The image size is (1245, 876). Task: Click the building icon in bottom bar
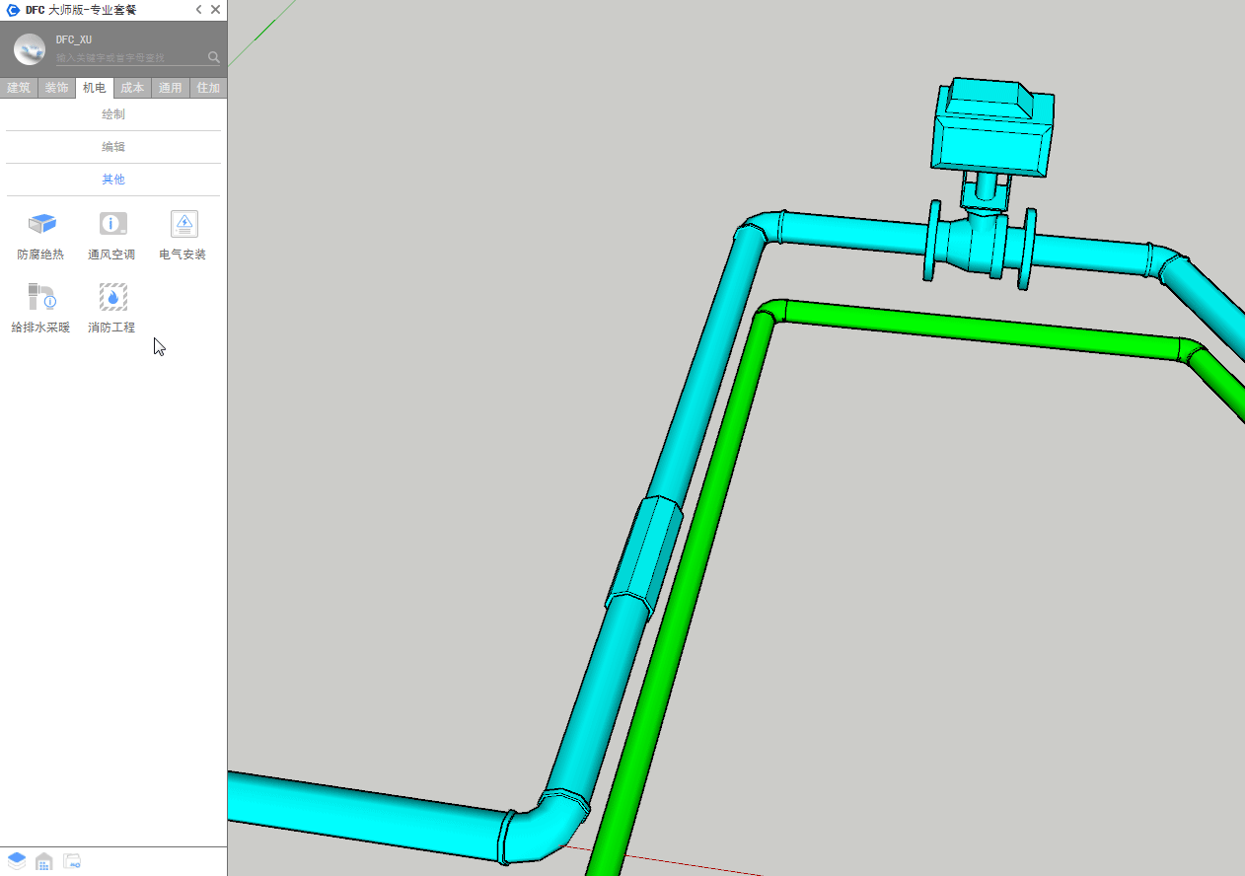point(44,861)
